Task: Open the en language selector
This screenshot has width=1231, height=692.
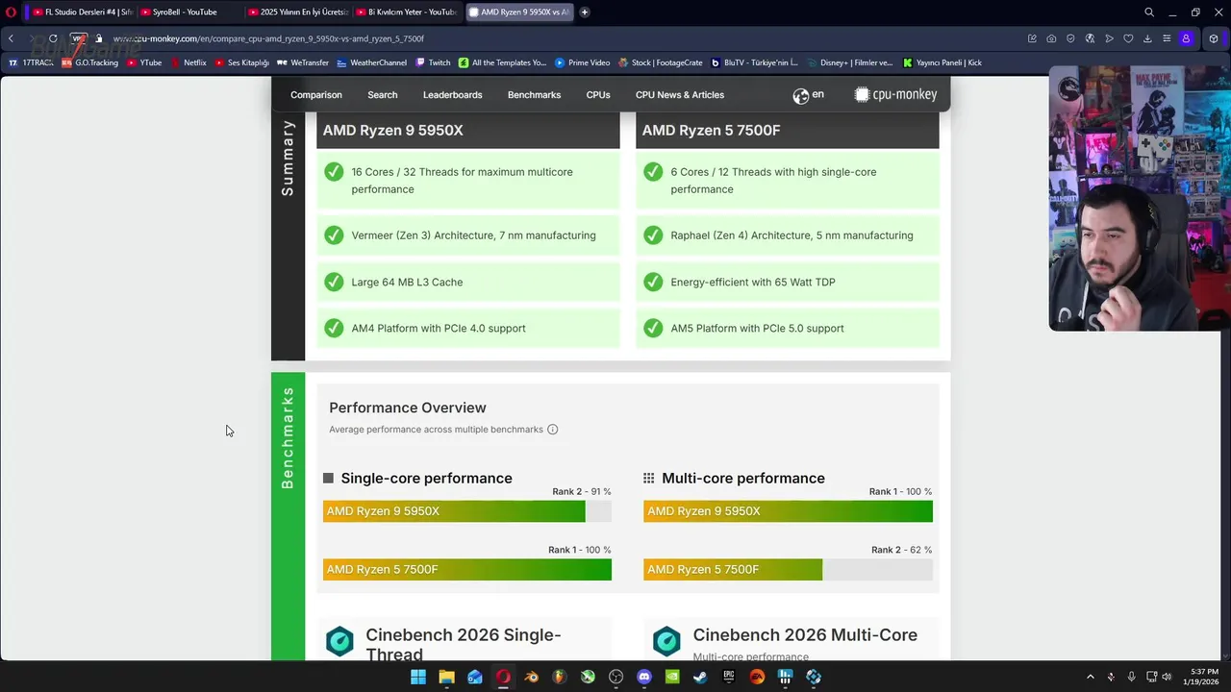Action: (x=808, y=94)
